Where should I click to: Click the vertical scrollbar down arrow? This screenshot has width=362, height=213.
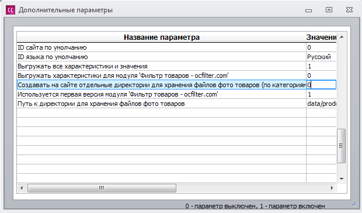click(x=342, y=179)
